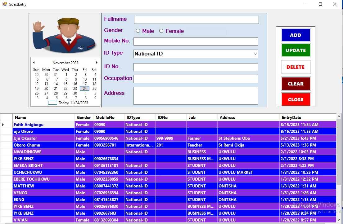343x224 pixels.
Task: Sort grid by Name column header
Action: (x=43, y=117)
